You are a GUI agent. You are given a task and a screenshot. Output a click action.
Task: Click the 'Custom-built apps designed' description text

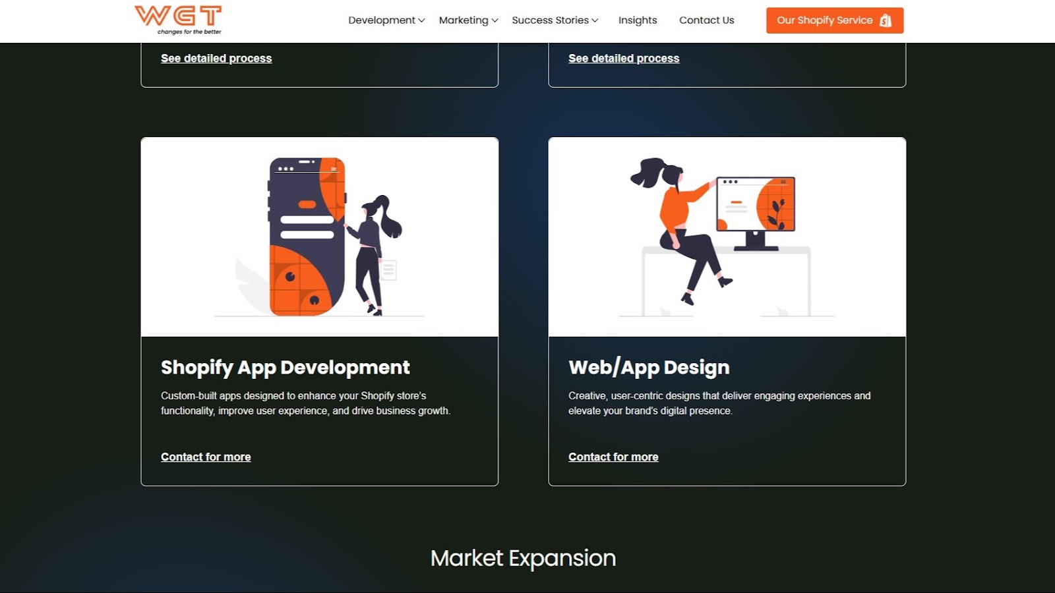(305, 403)
